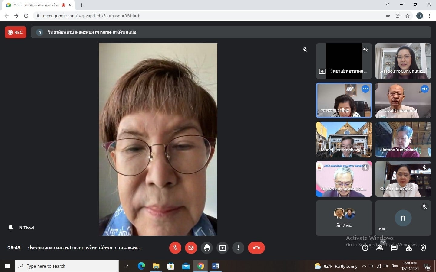Click the red leave call button
Image resolution: width=436 pixels, height=272 pixels.
click(x=256, y=248)
